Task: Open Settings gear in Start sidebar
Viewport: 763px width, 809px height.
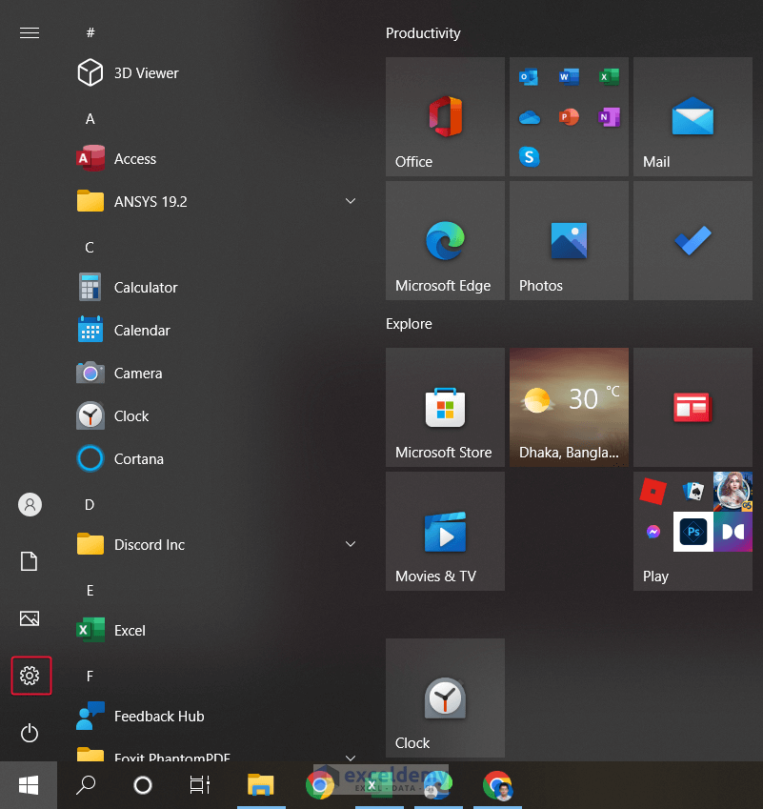Action: [30, 676]
